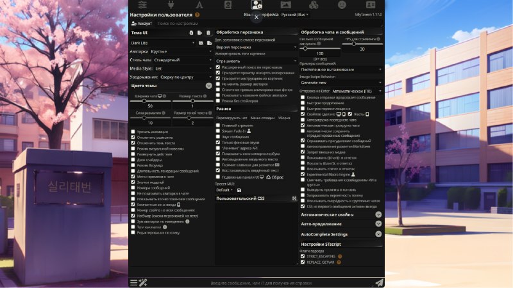Click the Меню отладки button

coord(263,118)
